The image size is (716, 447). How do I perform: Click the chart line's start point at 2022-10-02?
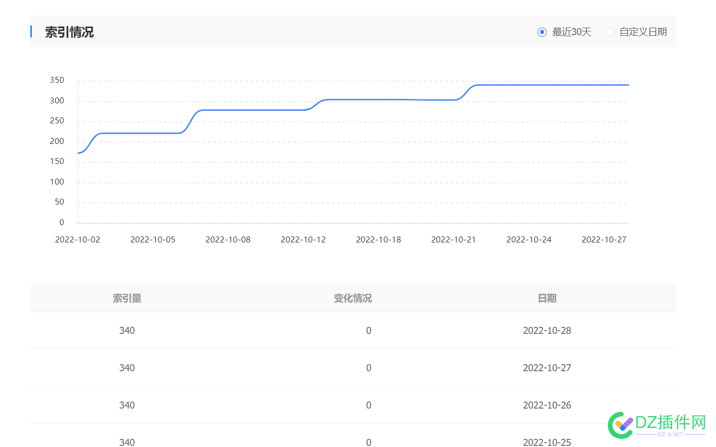tap(78, 153)
